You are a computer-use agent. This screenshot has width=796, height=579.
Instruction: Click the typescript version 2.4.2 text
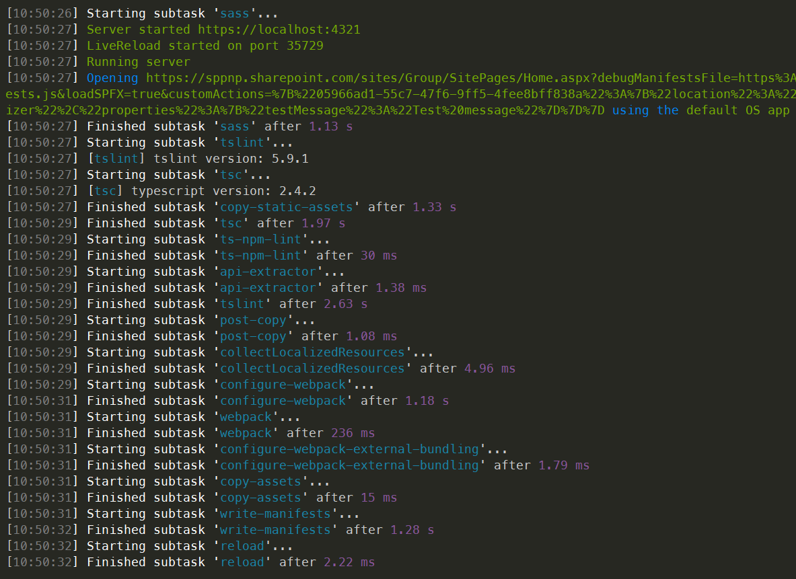(223, 191)
